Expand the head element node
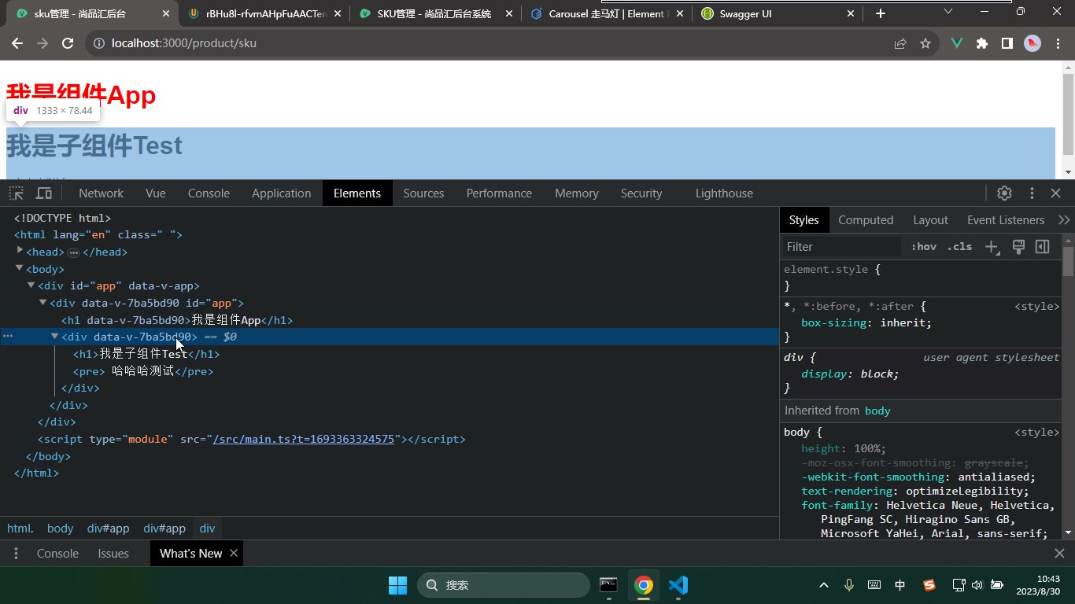The height and width of the screenshot is (604, 1075). [20, 251]
